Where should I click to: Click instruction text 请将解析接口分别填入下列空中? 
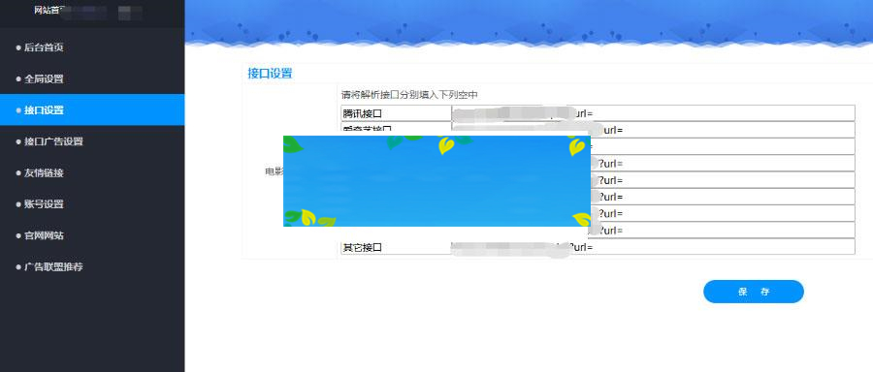click(x=409, y=95)
